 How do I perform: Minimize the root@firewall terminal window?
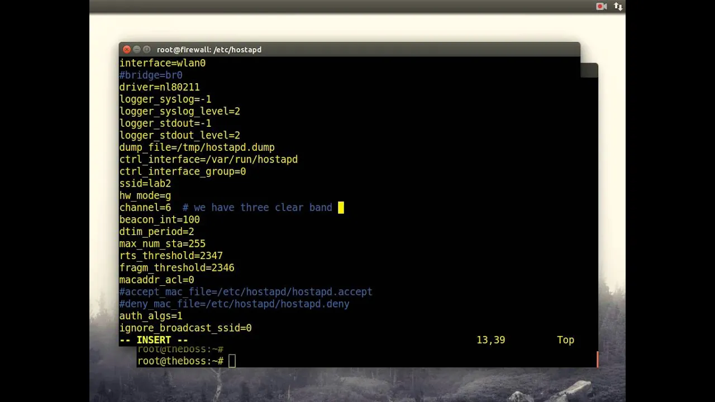coord(137,50)
